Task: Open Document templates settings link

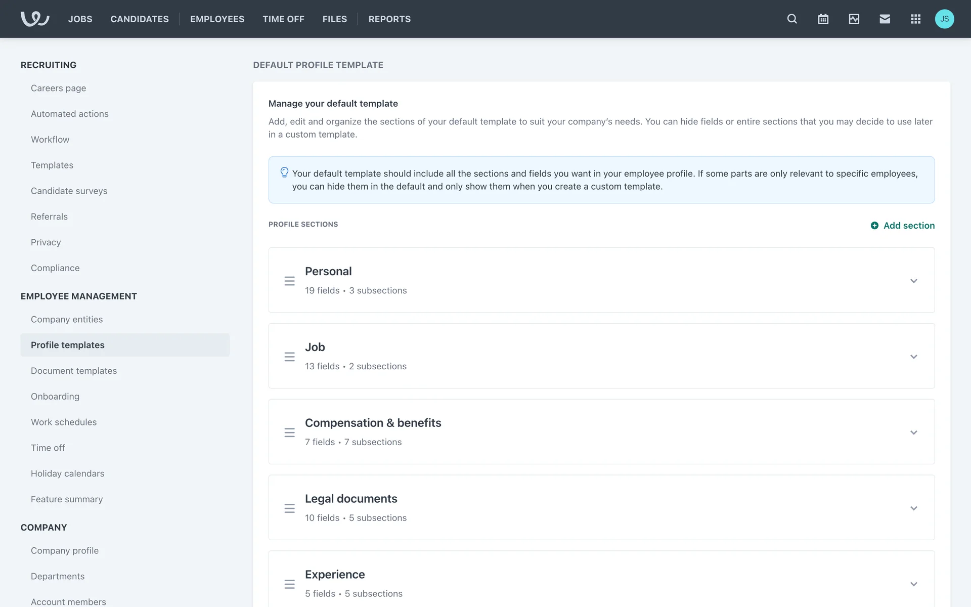Action: coord(74,371)
